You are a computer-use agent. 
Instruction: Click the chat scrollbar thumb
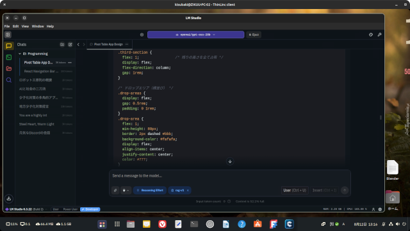tap(381, 117)
